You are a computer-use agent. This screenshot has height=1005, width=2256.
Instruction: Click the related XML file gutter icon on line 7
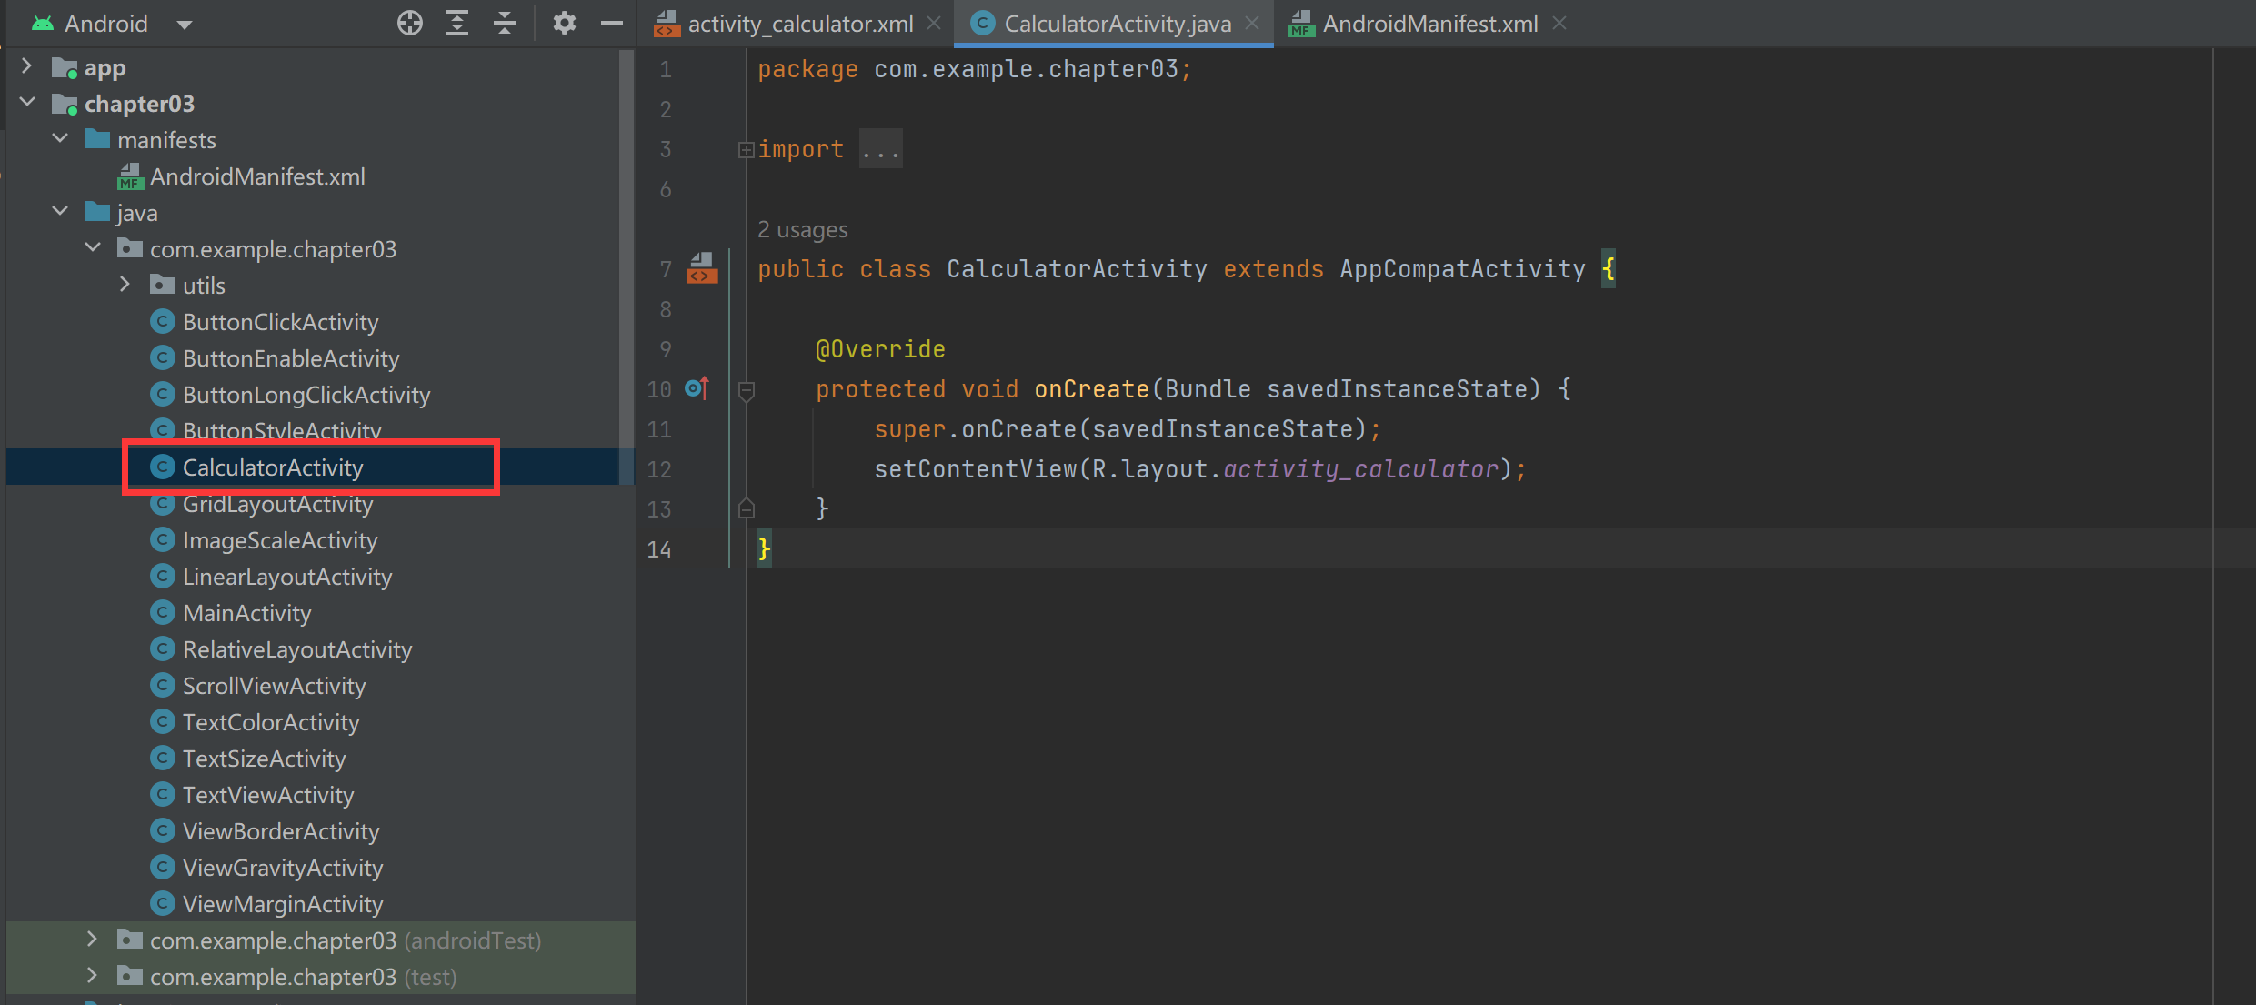pyautogui.click(x=702, y=268)
